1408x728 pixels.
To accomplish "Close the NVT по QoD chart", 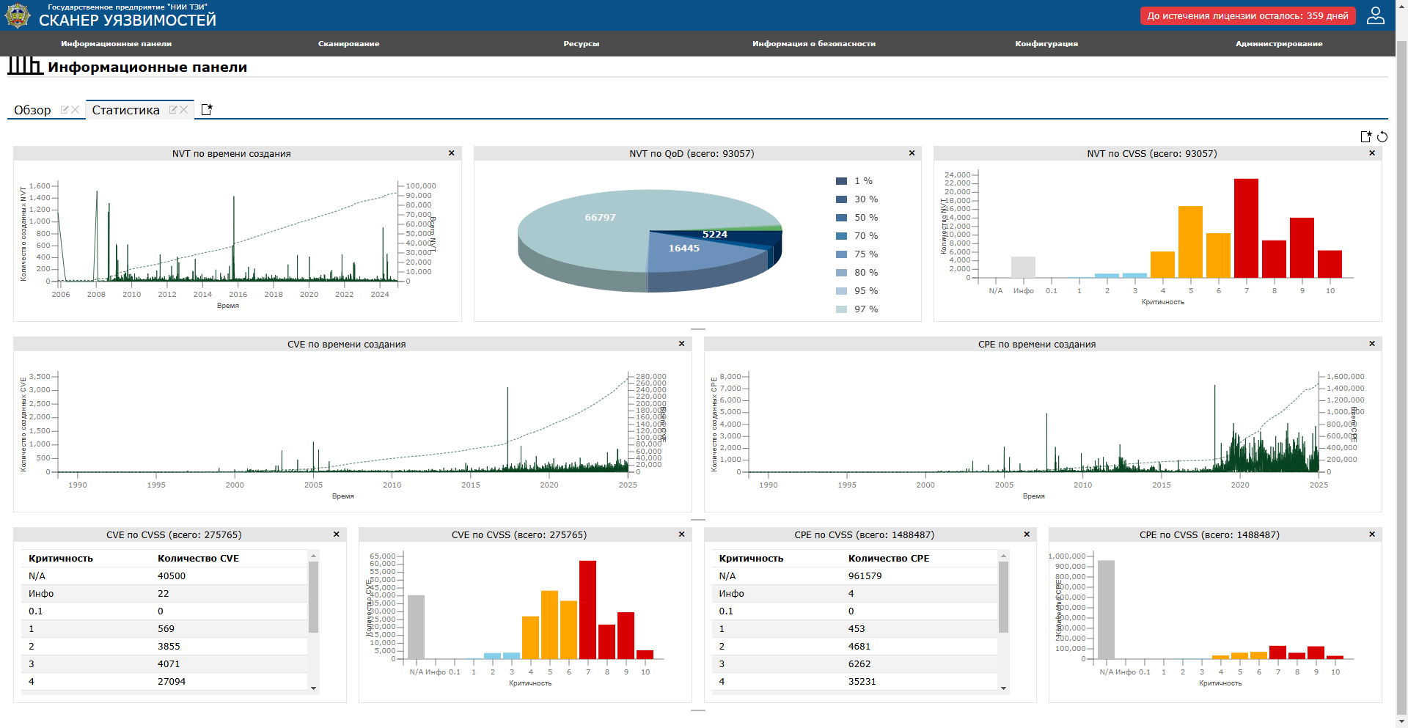I will [x=912, y=153].
